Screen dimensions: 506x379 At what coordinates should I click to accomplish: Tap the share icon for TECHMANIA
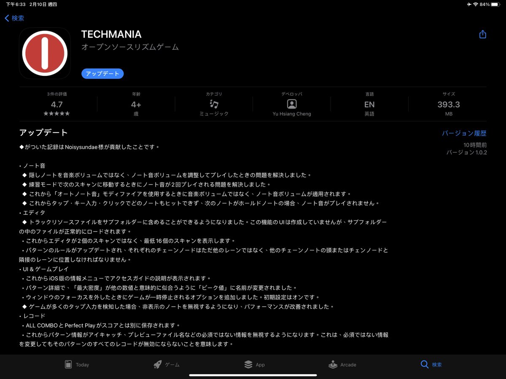coord(483,35)
